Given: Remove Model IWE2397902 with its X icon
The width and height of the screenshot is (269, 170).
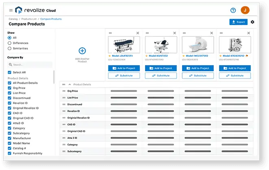Looking at the screenshot, I should [x=212, y=33].
